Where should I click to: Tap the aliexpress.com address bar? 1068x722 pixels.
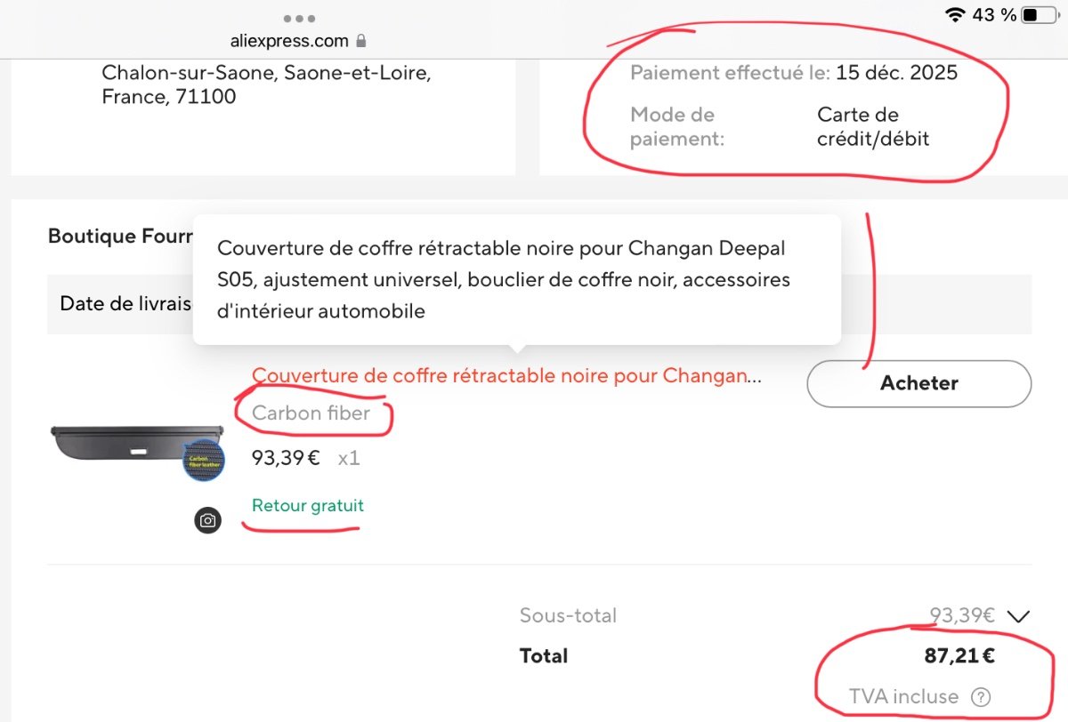coord(289,41)
